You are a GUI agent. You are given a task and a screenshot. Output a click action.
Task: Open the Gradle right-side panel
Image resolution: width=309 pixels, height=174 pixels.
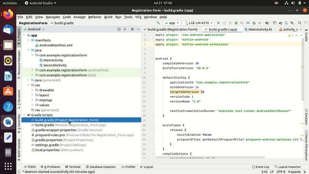click(x=307, y=35)
